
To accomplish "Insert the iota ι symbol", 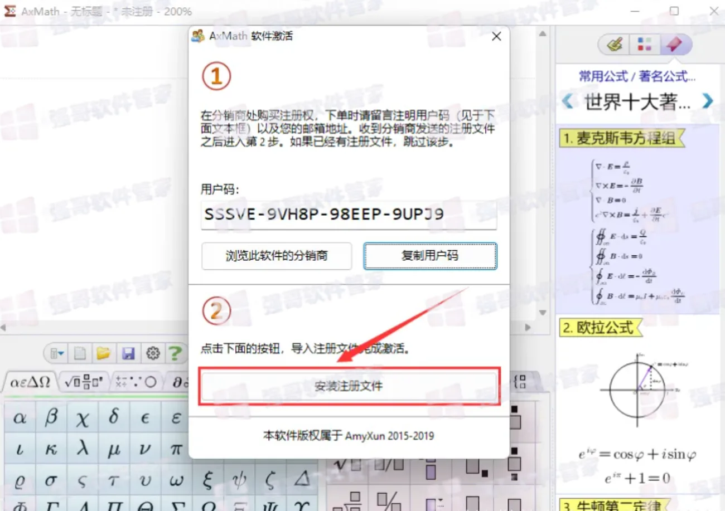I will click(x=20, y=449).
